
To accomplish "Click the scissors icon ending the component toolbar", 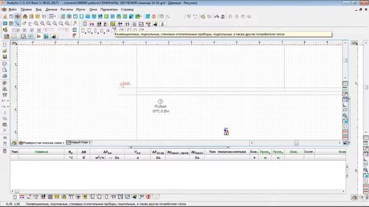I will tap(163, 24).
